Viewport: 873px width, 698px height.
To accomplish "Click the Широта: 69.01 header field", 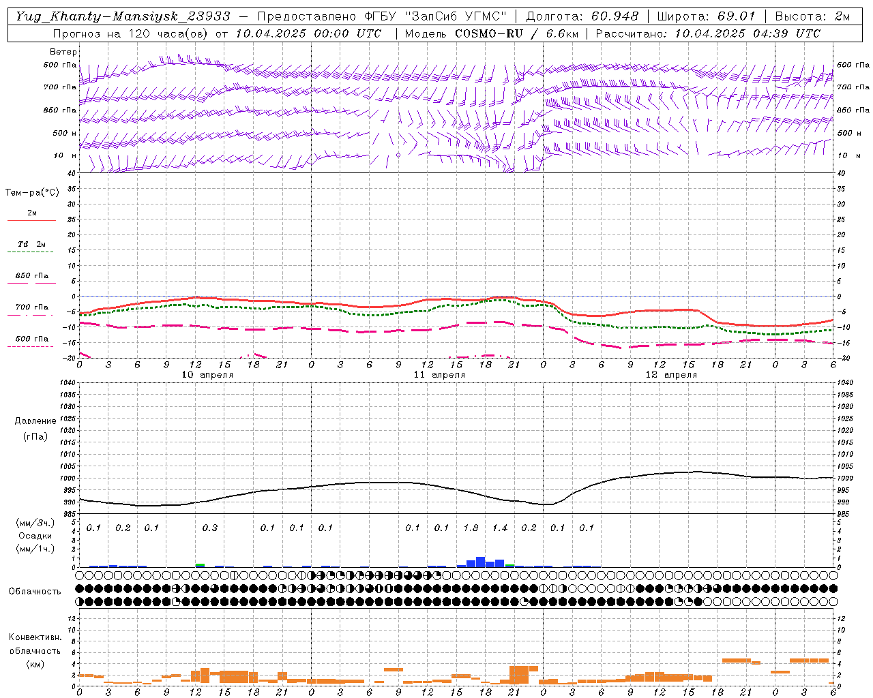I will click(706, 16).
